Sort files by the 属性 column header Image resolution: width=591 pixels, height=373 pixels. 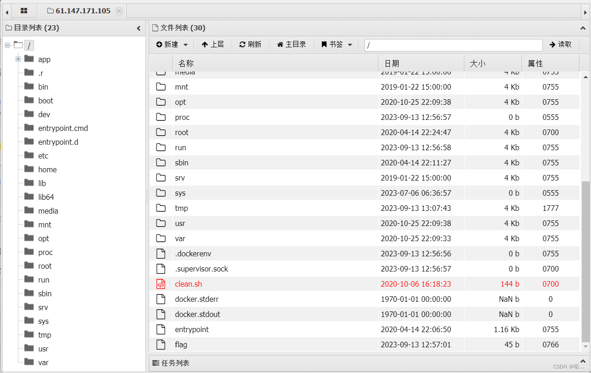550,63
